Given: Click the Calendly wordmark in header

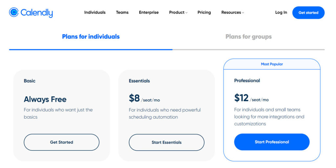Looking at the screenshot, I should pos(37,13).
